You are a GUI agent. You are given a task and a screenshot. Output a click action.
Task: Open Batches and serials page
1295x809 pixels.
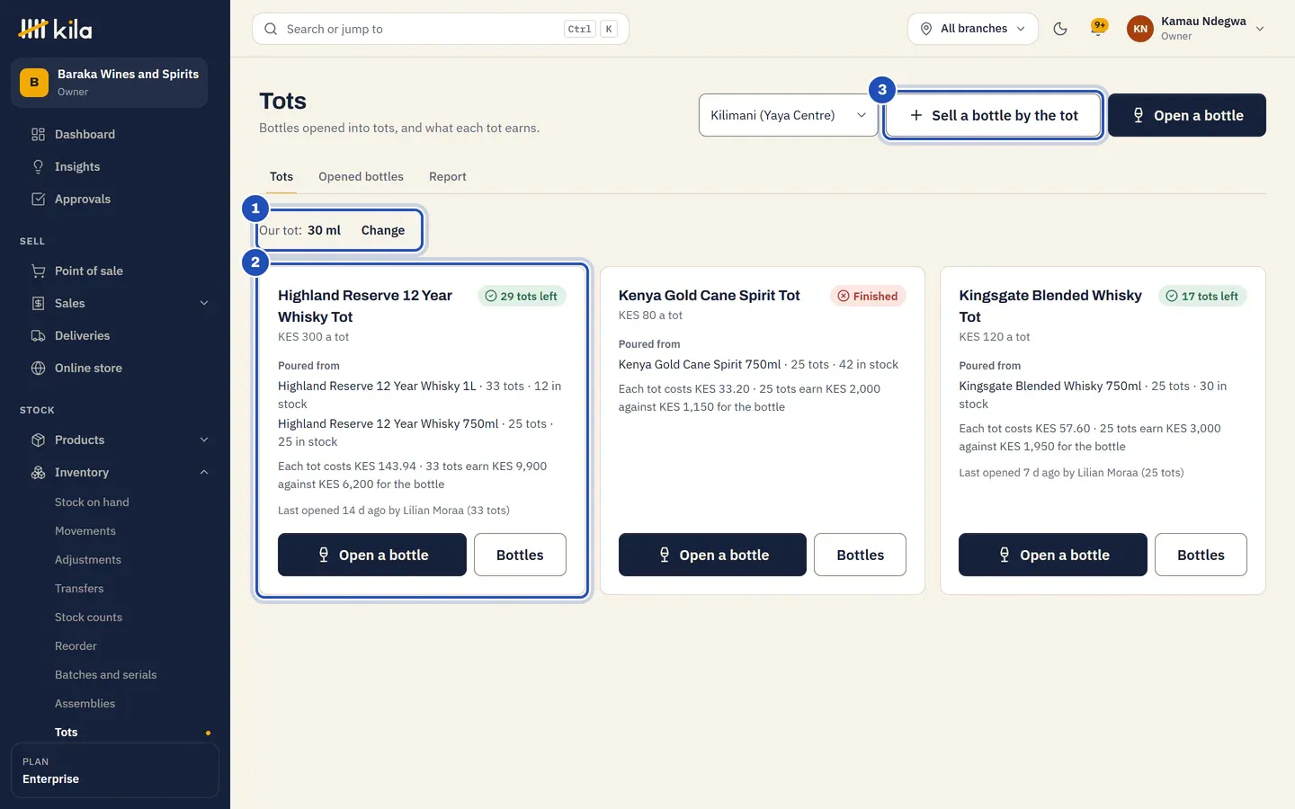coord(105,674)
